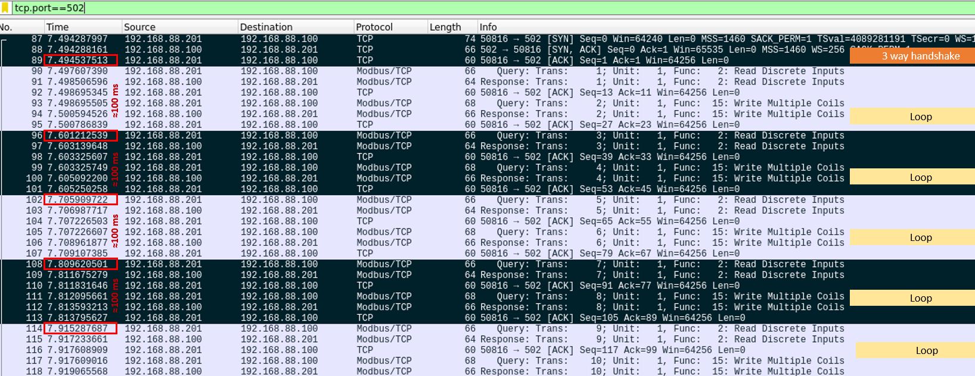Select packet 112, Trans 8 response

click(x=487, y=307)
